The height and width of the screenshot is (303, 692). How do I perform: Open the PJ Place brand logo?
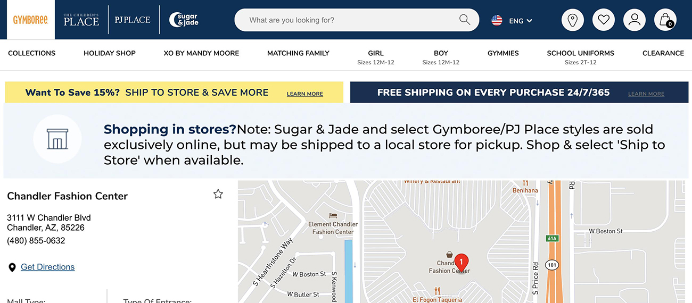[x=133, y=20]
